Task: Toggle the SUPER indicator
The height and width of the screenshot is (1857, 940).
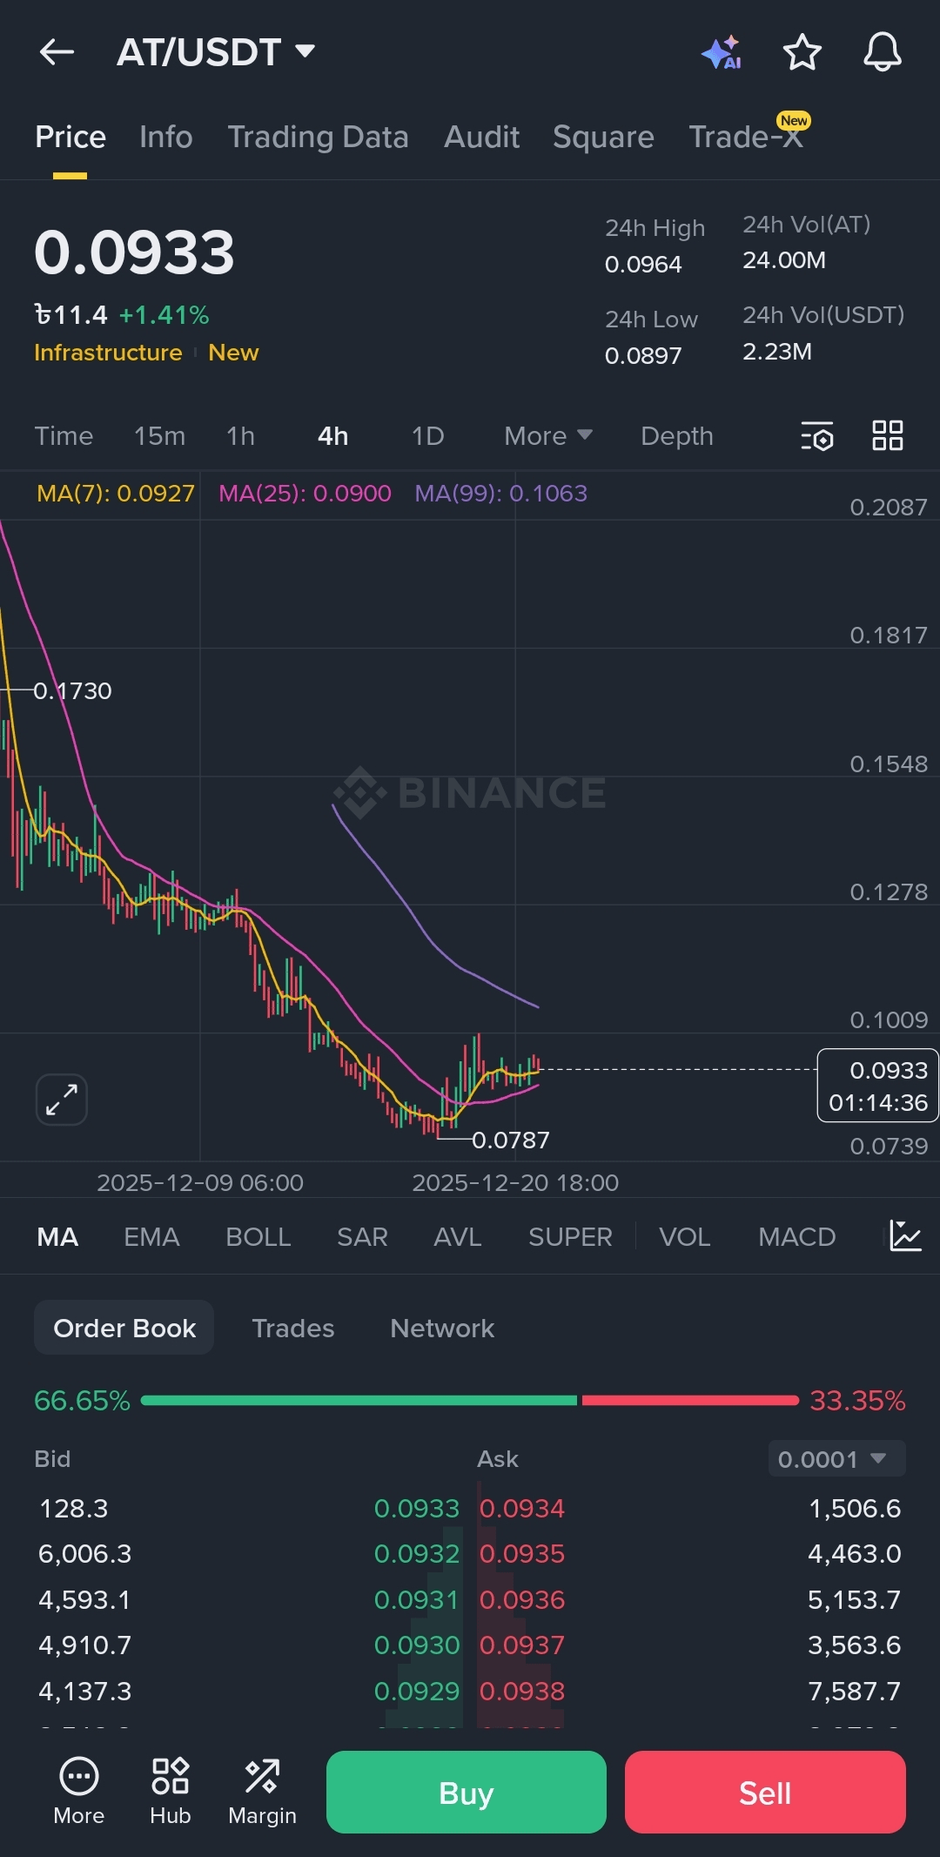Action: point(570,1236)
